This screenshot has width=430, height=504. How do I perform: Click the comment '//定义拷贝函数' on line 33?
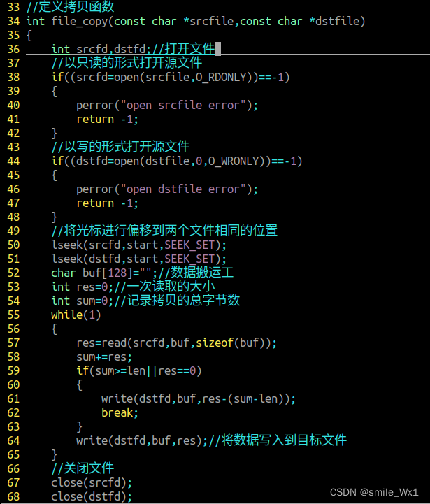70,7
